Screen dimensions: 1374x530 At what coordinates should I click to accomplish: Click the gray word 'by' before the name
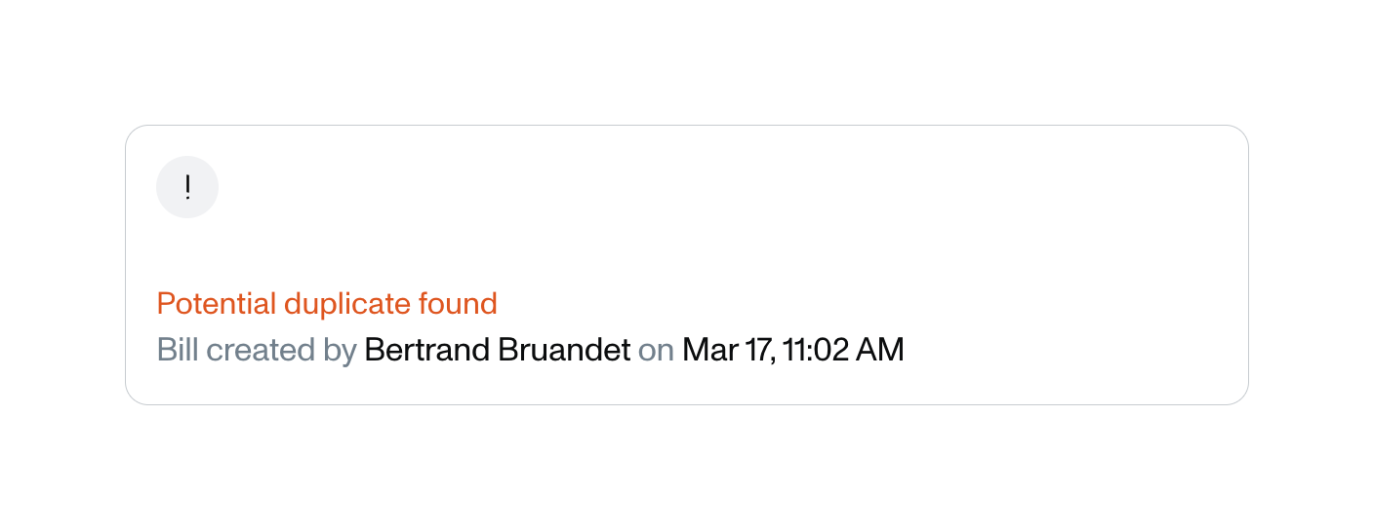click(x=340, y=350)
